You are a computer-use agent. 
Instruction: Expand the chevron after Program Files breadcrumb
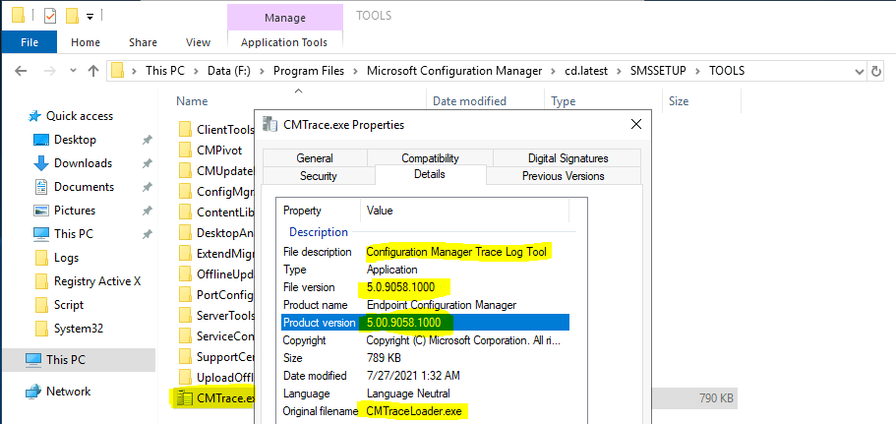pyautogui.click(x=355, y=72)
